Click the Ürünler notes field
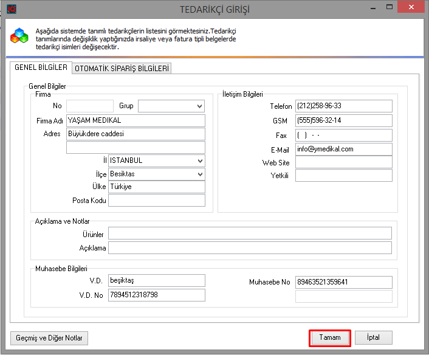Viewport: 429px width, 355px height. click(x=250, y=234)
